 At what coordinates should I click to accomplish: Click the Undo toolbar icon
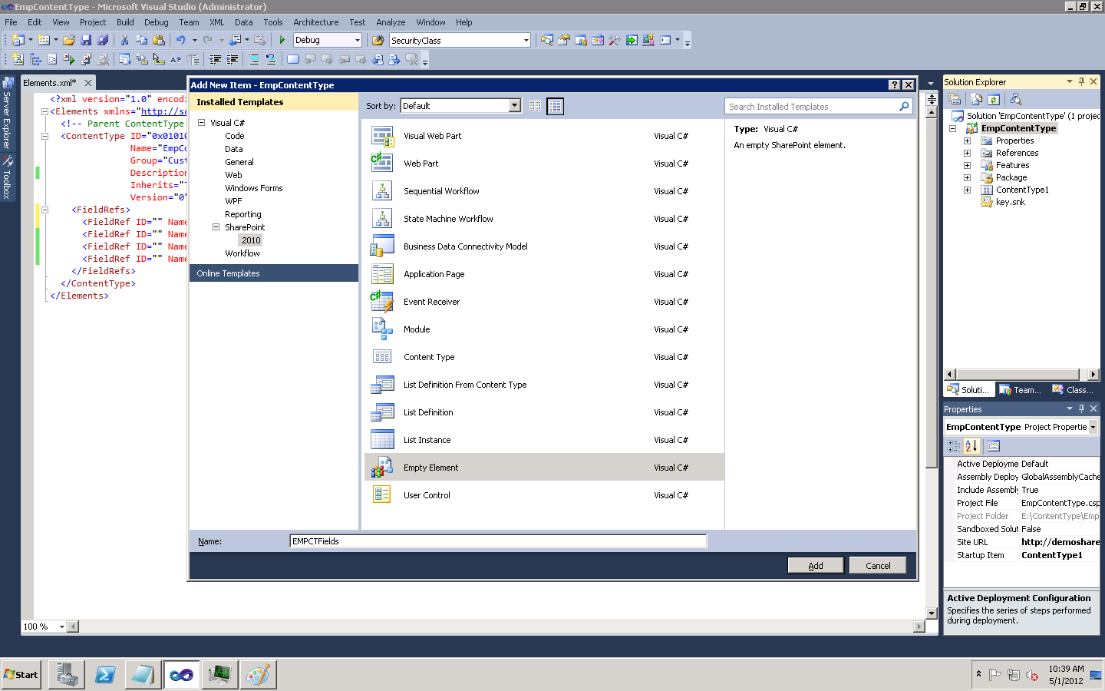(180, 40)
